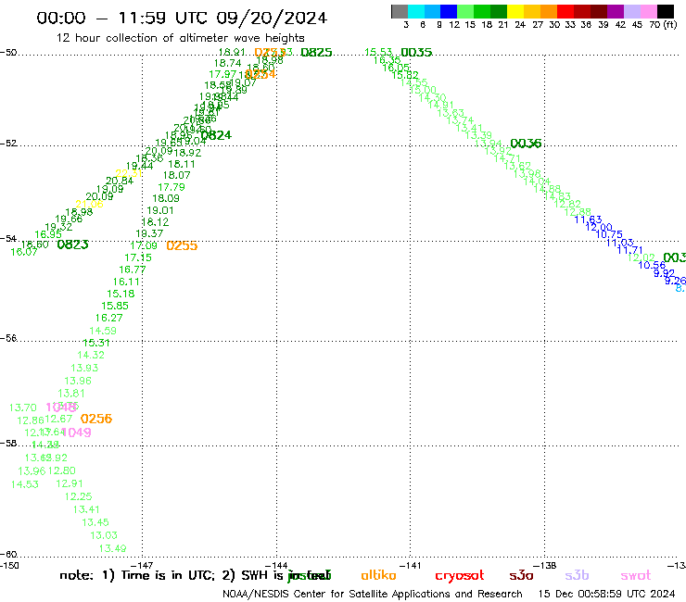Click wave height value 18.92
Viewport: 686px width, 602px height.
click(x=187, y=153)
